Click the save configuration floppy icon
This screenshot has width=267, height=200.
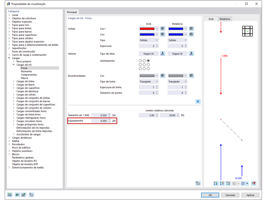coord(24,195)
